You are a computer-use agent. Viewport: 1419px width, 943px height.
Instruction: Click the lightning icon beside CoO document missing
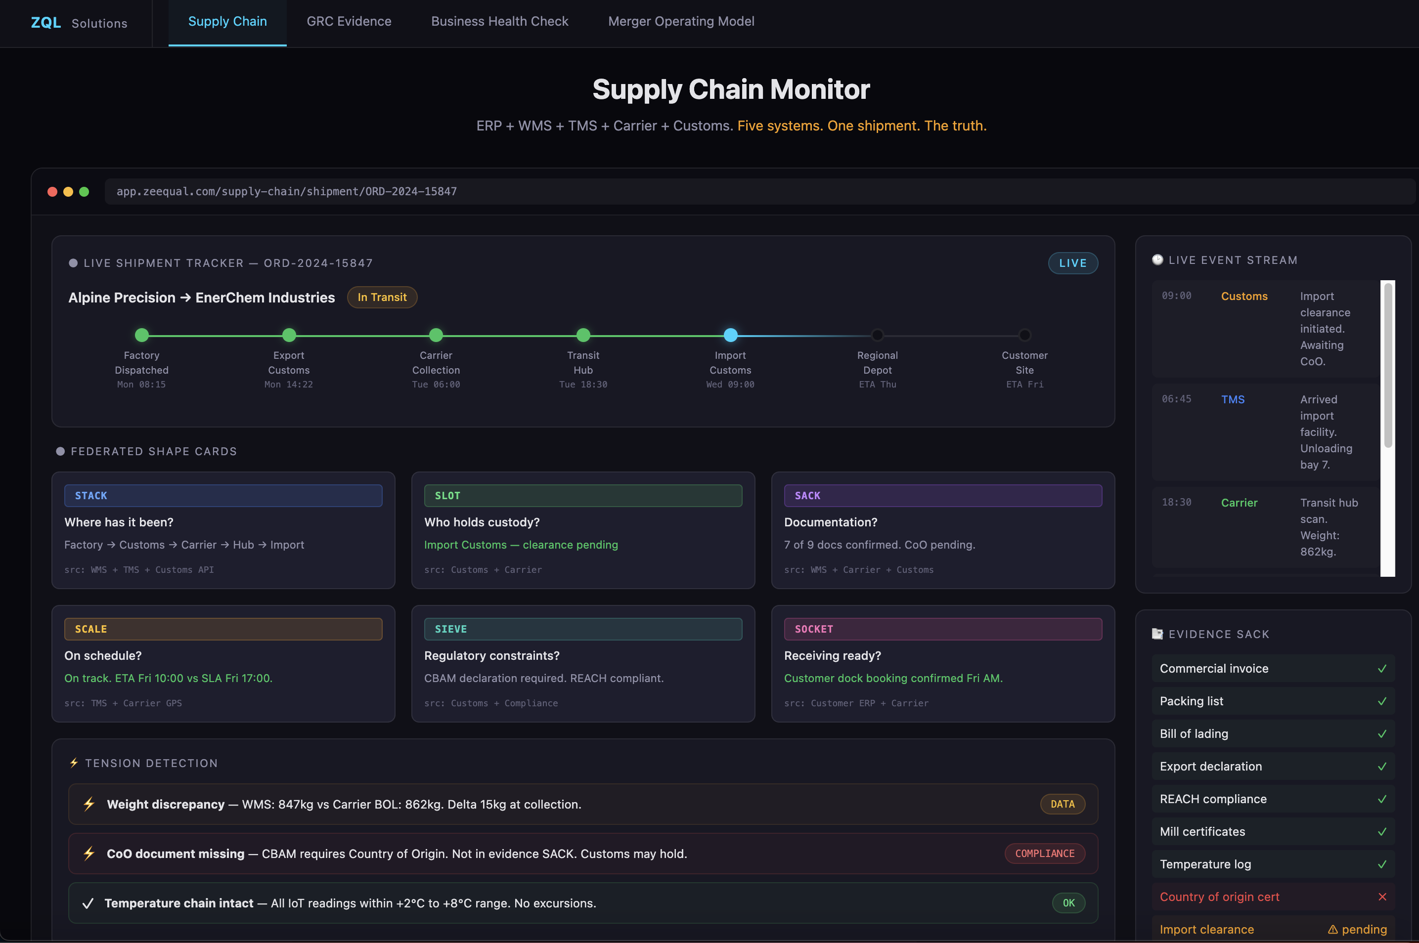click(x=89, y=854)
